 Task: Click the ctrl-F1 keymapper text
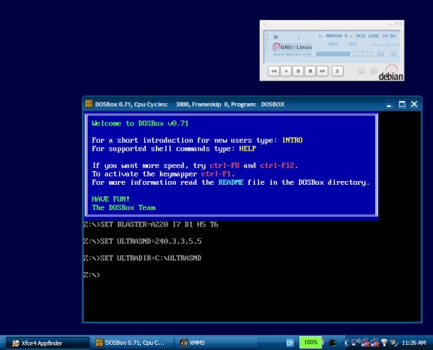click(x=216, y=174)
